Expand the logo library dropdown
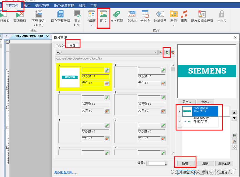This screenshot has height=177, width=240. tap(155, 52)
